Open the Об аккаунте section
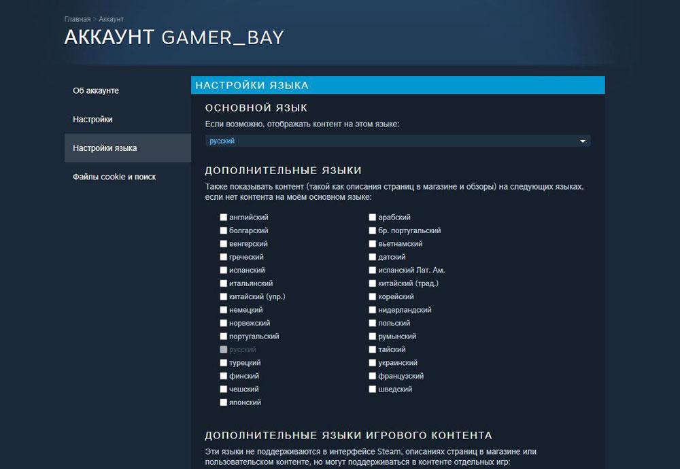Image resolution: width=680 pixels, height=469 pixels. point(96,90)
